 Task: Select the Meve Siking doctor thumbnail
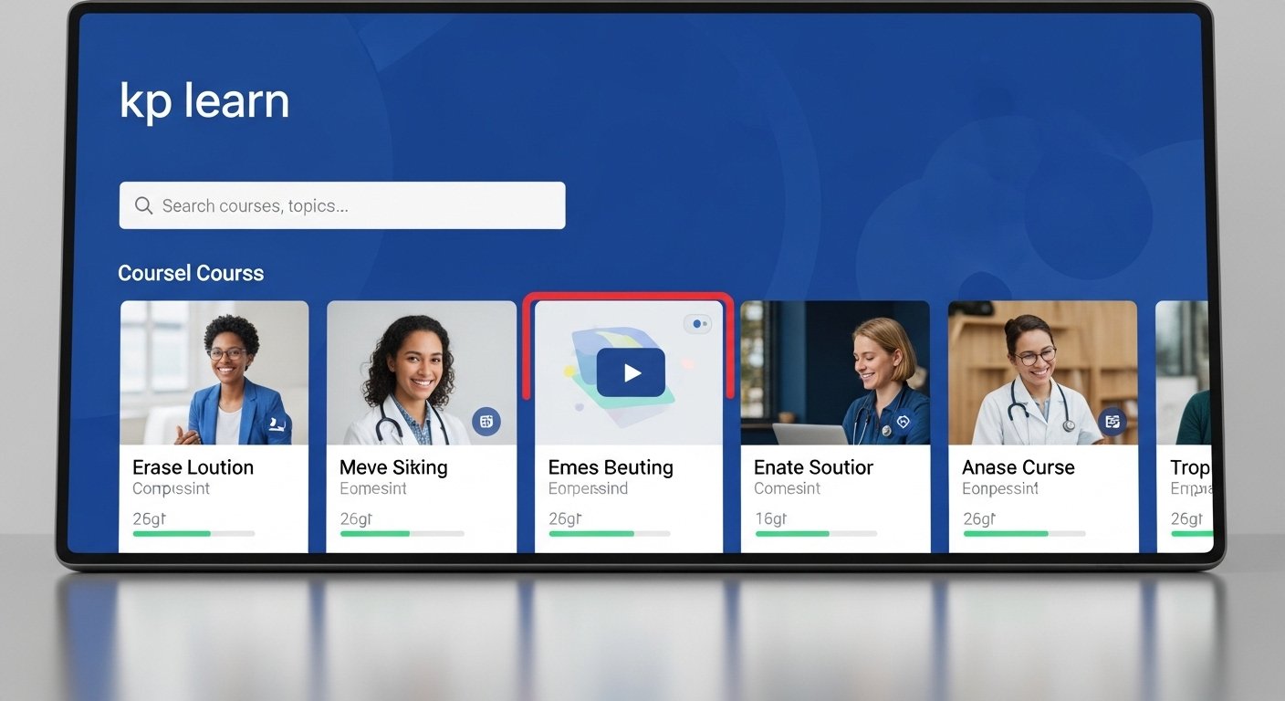point(421,372)
